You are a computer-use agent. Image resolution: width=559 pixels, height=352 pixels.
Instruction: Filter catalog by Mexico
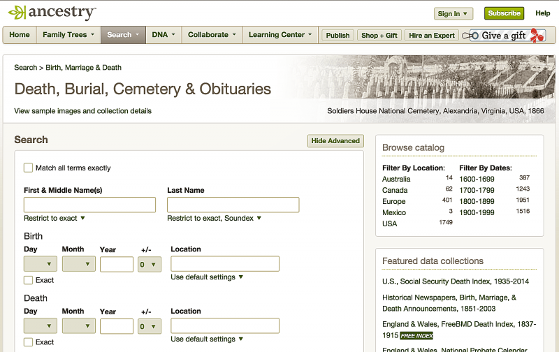pos(394,212)
